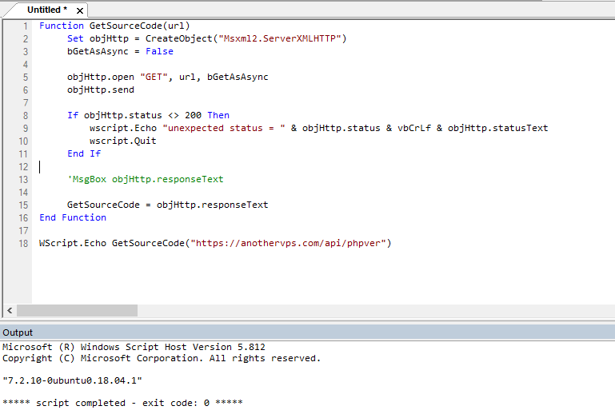
Task: Click the horizontal scrollbar thumb
Action: [78, 311]
